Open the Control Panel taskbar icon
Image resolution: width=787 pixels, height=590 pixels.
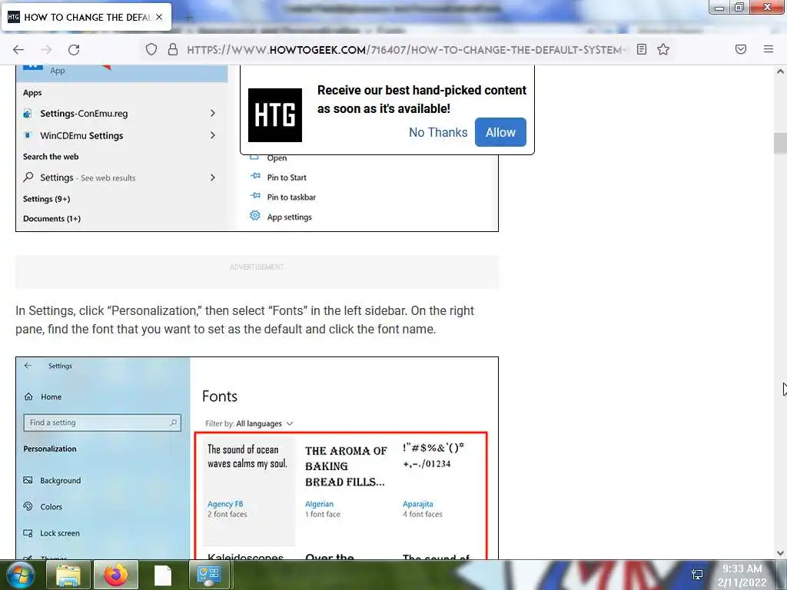209,575
